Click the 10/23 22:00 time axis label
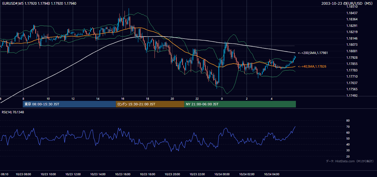 click(x=197, y=174)
